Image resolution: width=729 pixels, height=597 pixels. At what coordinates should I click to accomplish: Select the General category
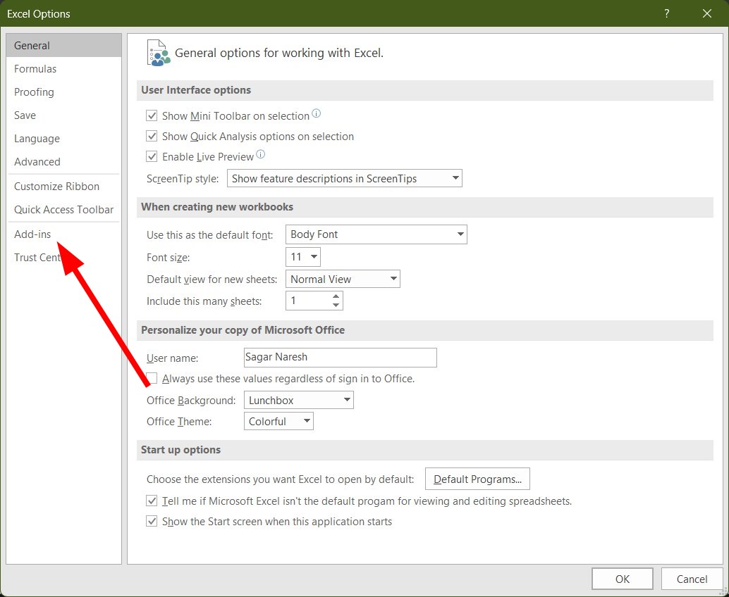(63, 46)
